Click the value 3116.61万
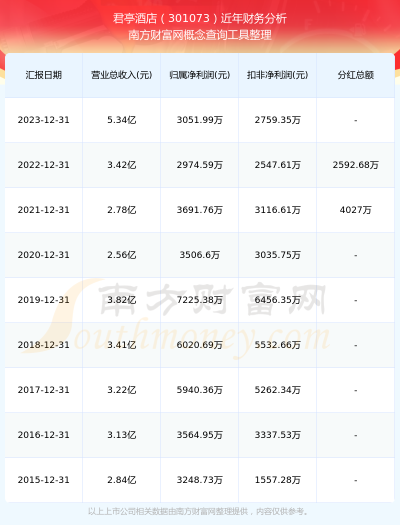 coord(278,210)
